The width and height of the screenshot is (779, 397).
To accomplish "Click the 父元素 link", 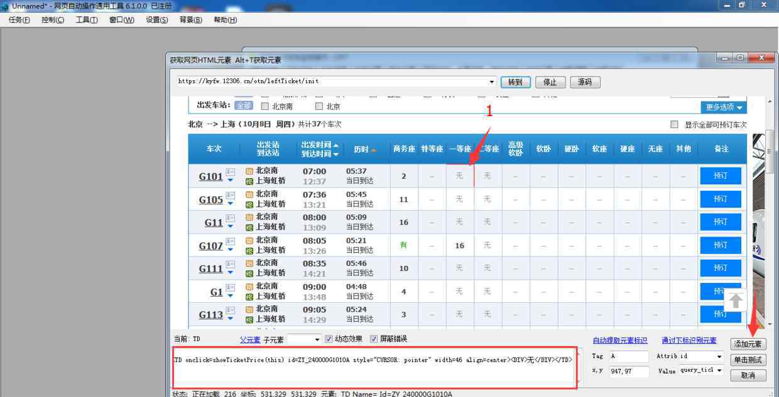I will tap(250, 340).
